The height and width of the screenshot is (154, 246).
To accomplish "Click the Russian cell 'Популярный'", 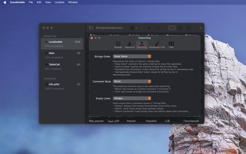I will pos(191,121).
